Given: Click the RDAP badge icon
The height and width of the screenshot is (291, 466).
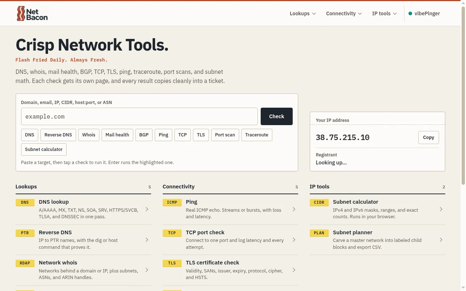Looking at the screenshot, I should coord(25,263).
